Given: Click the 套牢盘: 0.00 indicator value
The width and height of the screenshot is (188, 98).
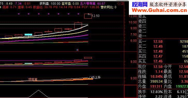Looking at the screenshot, I should tap(70, 4).
